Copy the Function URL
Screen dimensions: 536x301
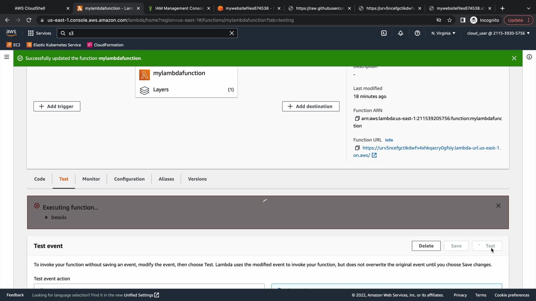click(x=357, y=148)
